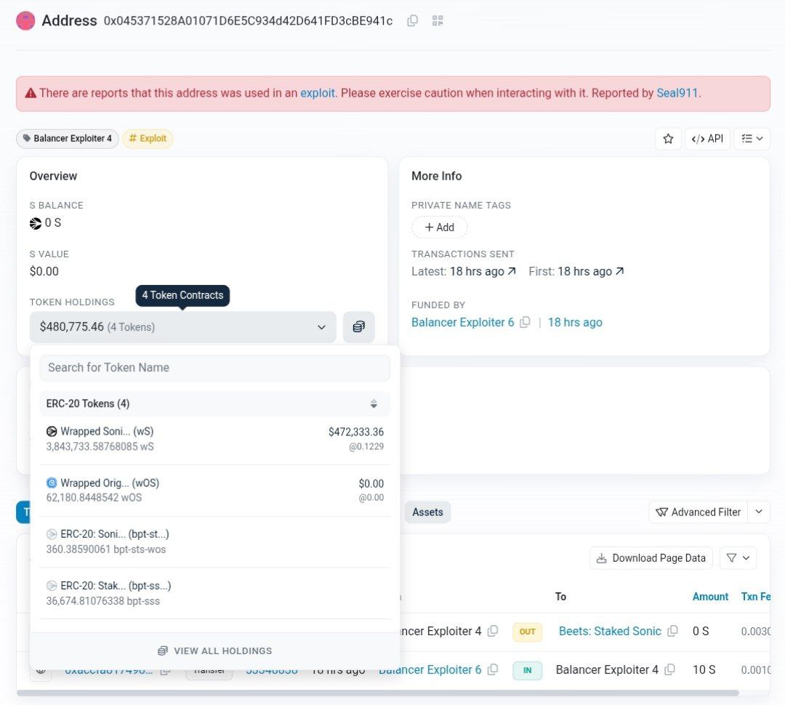This screenshot has height=705, width=785.
Task: Expand the Advanced Filter chevron menu
Action: [758, 512]
